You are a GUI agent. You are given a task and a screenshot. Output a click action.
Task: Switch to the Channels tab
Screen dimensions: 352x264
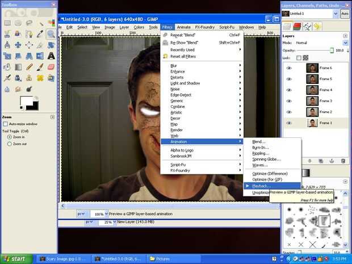coord(296,27)
